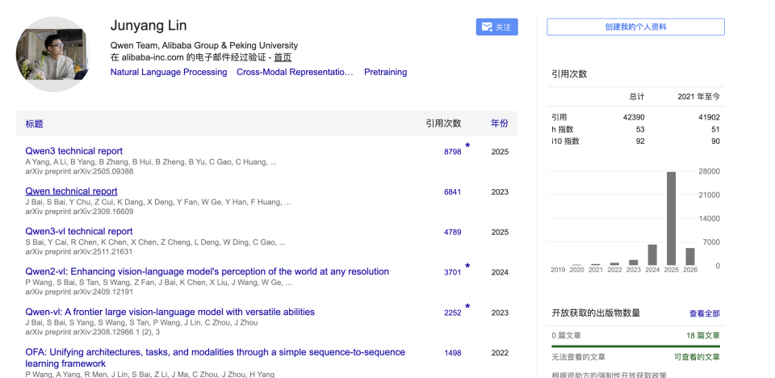775x378 pixels.
Task: View 8798 citations of Qwen3 report
Action: [x=452, y=152]
